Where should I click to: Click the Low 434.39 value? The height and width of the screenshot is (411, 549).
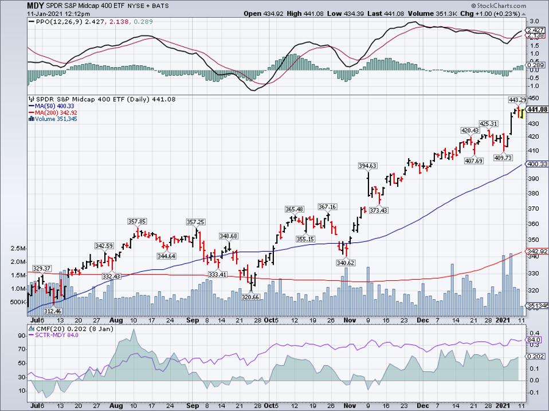pos(345,14)
